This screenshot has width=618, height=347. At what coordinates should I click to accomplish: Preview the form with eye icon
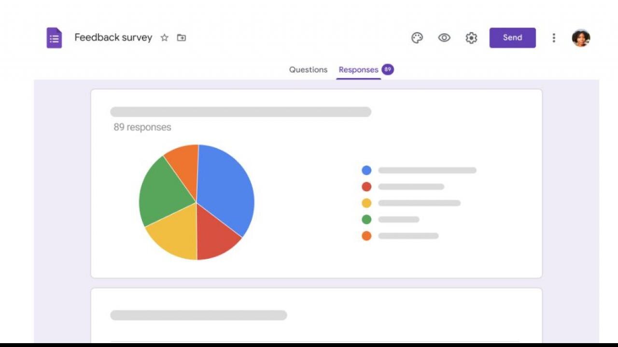coord(444,38)
